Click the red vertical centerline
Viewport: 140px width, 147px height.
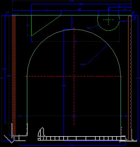[74, 76]
